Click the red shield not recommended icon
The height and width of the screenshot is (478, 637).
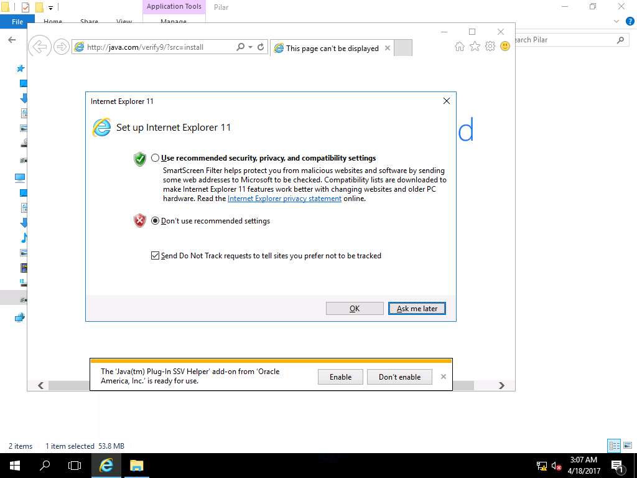point(140,221)
